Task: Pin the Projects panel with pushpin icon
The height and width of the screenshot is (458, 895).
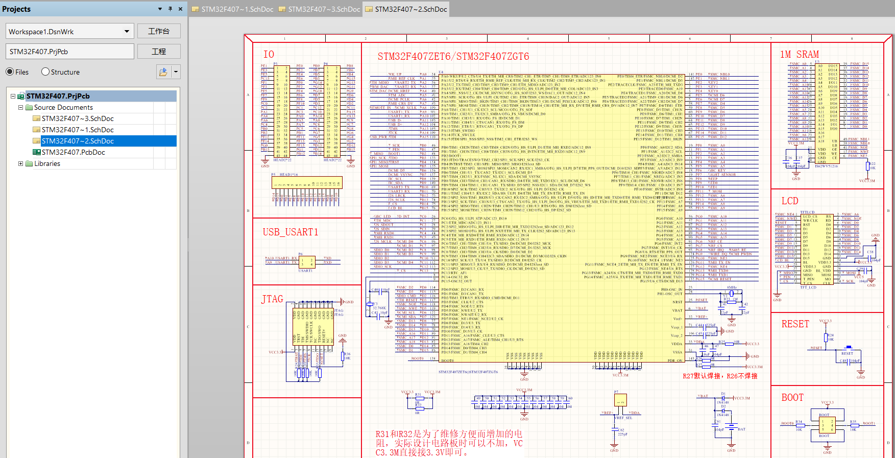Action: coord(171,9)
